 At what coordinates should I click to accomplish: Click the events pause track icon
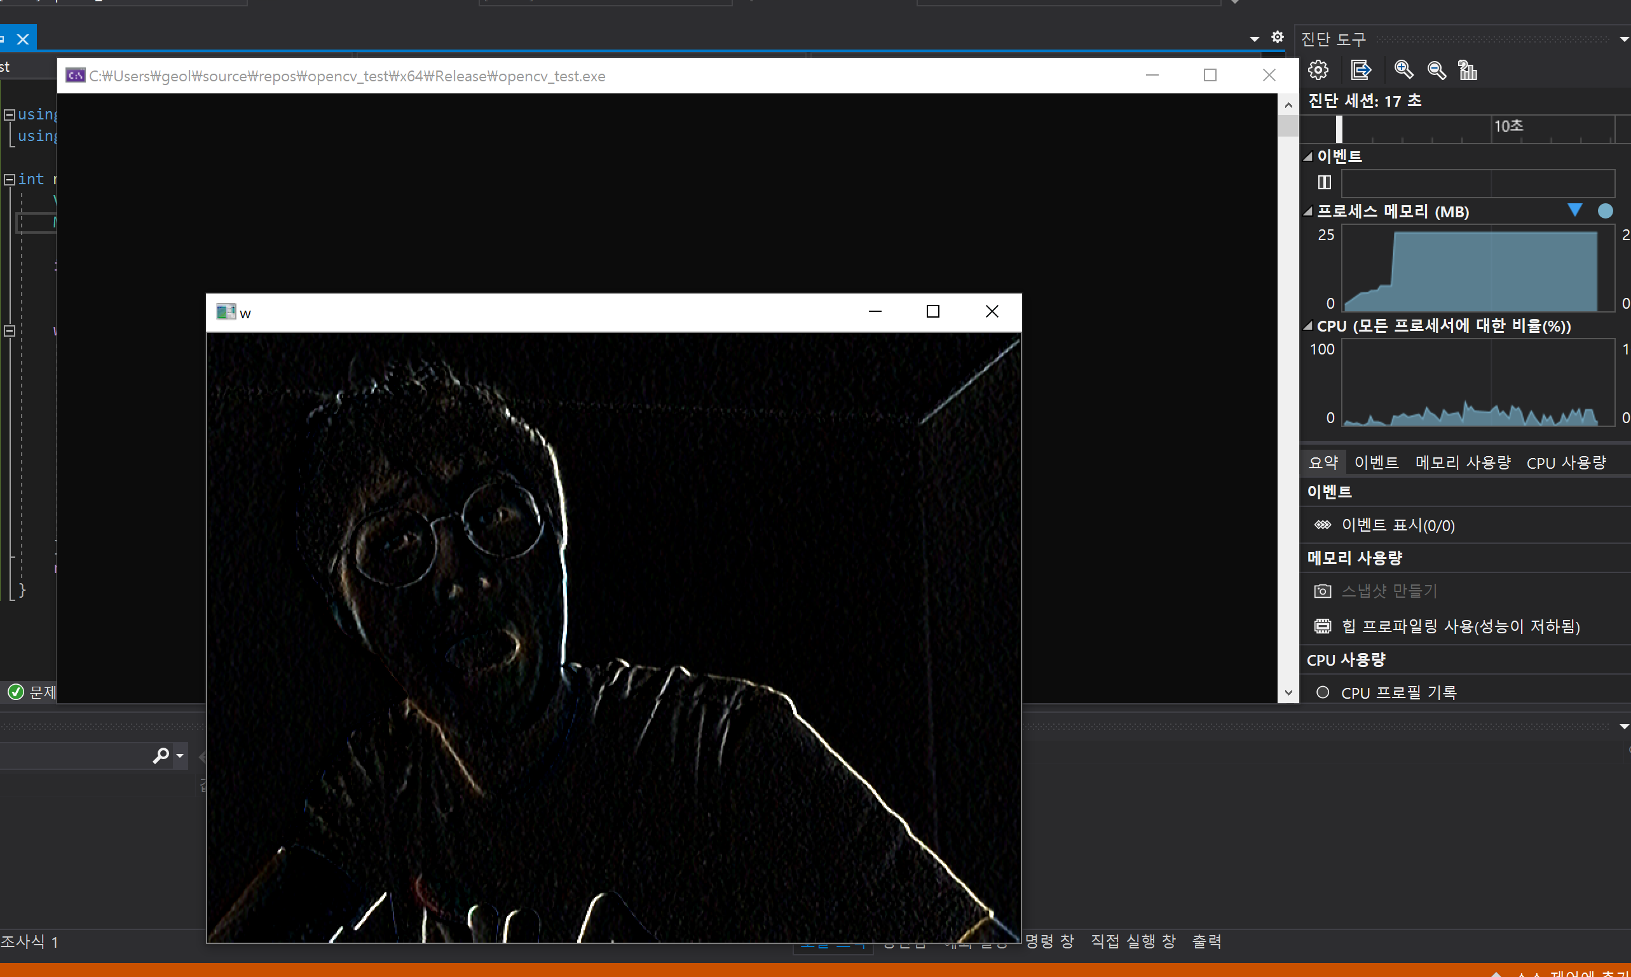click(x=1324, y=182)
